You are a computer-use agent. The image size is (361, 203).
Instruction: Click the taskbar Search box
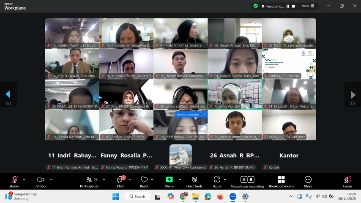pyautogui.click(x=137, y=197)
